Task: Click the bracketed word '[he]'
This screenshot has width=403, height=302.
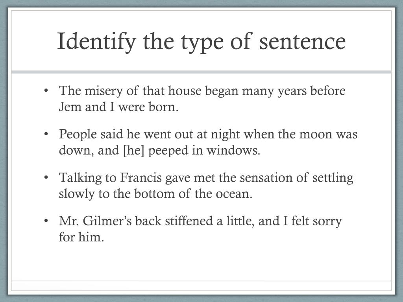Action: (134, 151)
